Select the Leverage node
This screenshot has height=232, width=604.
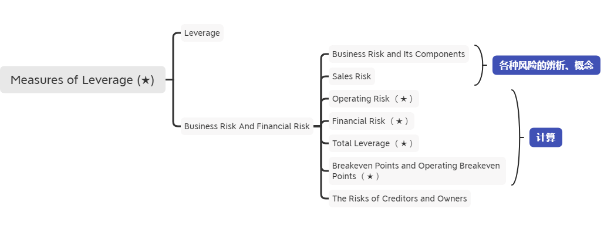[x=202, y=33]
